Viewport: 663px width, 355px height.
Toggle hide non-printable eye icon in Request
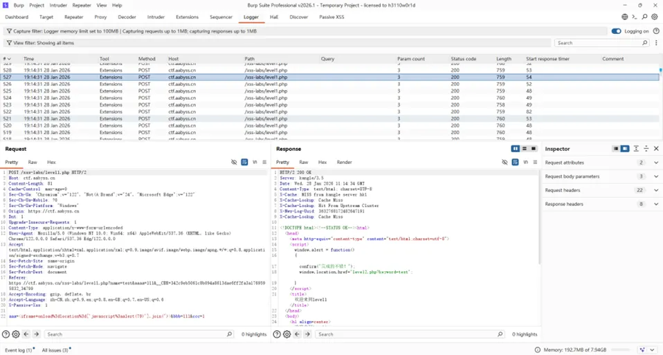(x=234, y=163)
